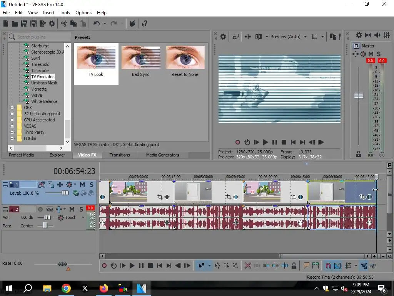Open Preview (Auto) quality dropdown
Image resolution: width=394 pixels, height=296 pixels.
click(x=305, y=37)
